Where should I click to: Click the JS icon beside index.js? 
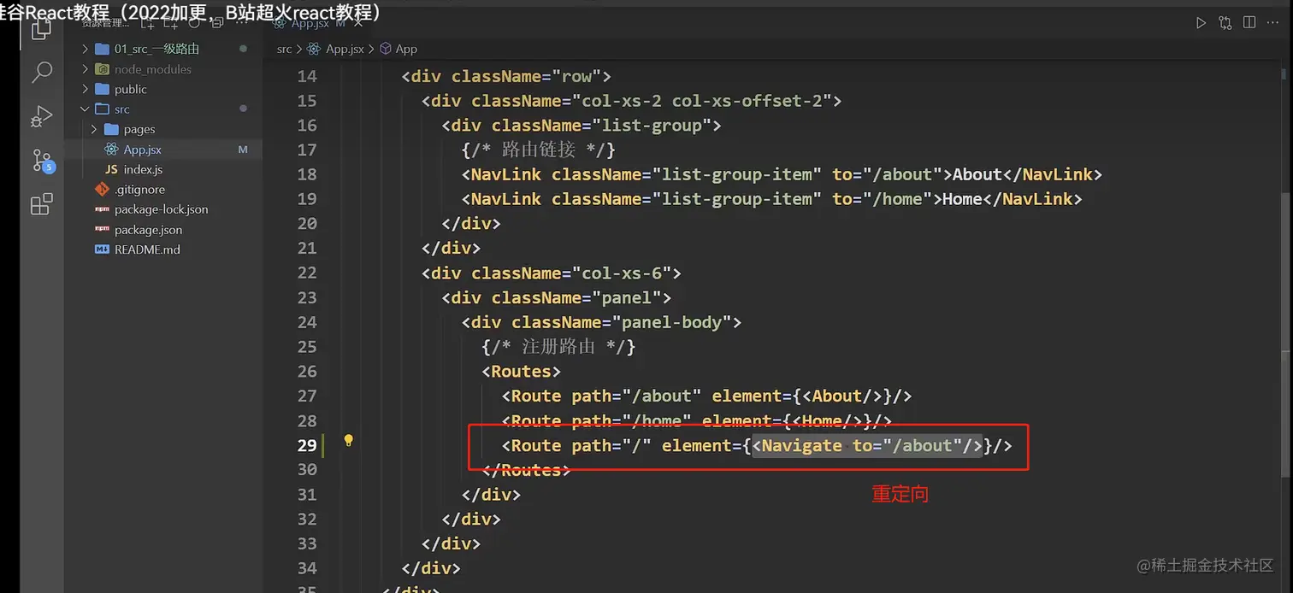(111, 169)
